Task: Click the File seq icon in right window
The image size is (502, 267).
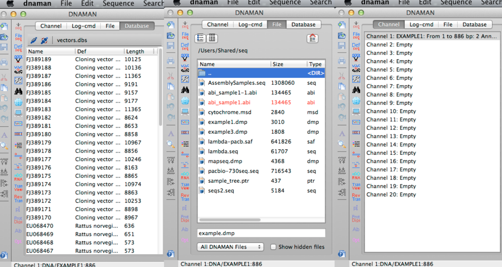Action: click(x=356, y=36)
